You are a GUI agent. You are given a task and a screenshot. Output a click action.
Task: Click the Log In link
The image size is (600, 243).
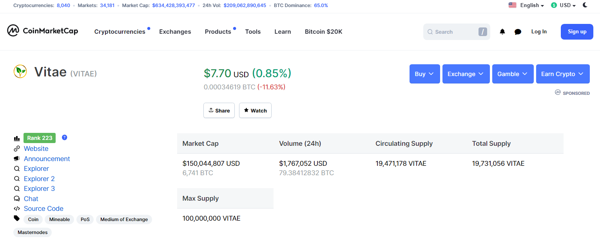[x=539, y=32]
